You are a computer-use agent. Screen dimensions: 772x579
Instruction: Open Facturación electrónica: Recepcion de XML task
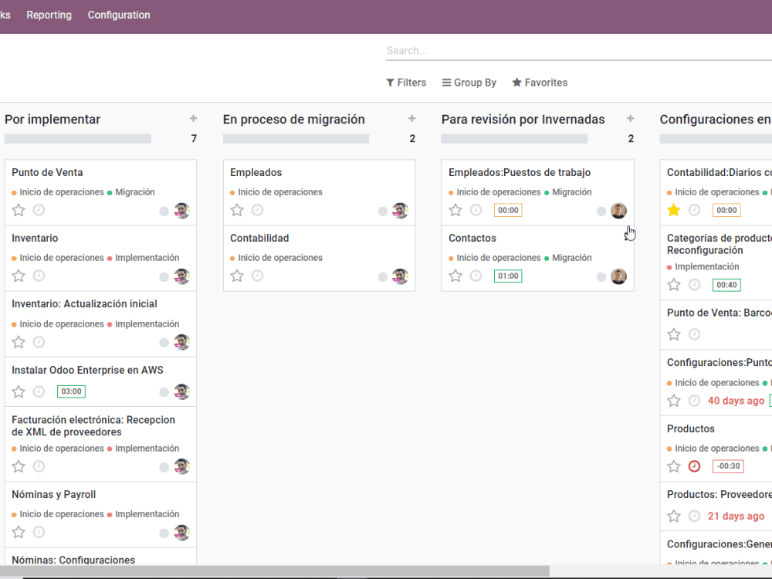(93, 426)
